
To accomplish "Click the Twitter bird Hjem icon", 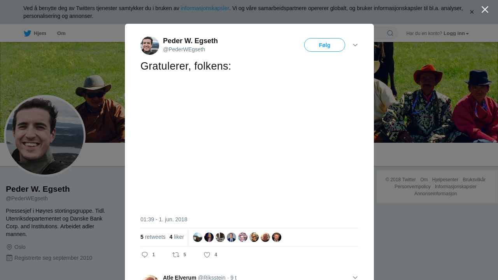I will pyautogui.click(x=27, y=33).
